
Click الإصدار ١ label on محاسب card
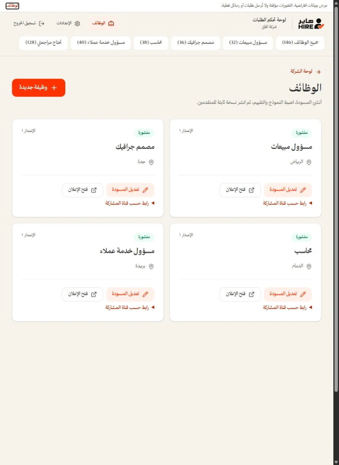coord(186,235)
